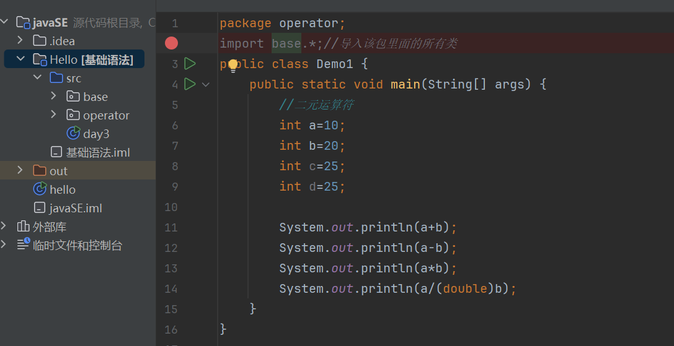Run class Demo1 from gutter arrow on line 3
674x346 pixels.
pos(190,64)
